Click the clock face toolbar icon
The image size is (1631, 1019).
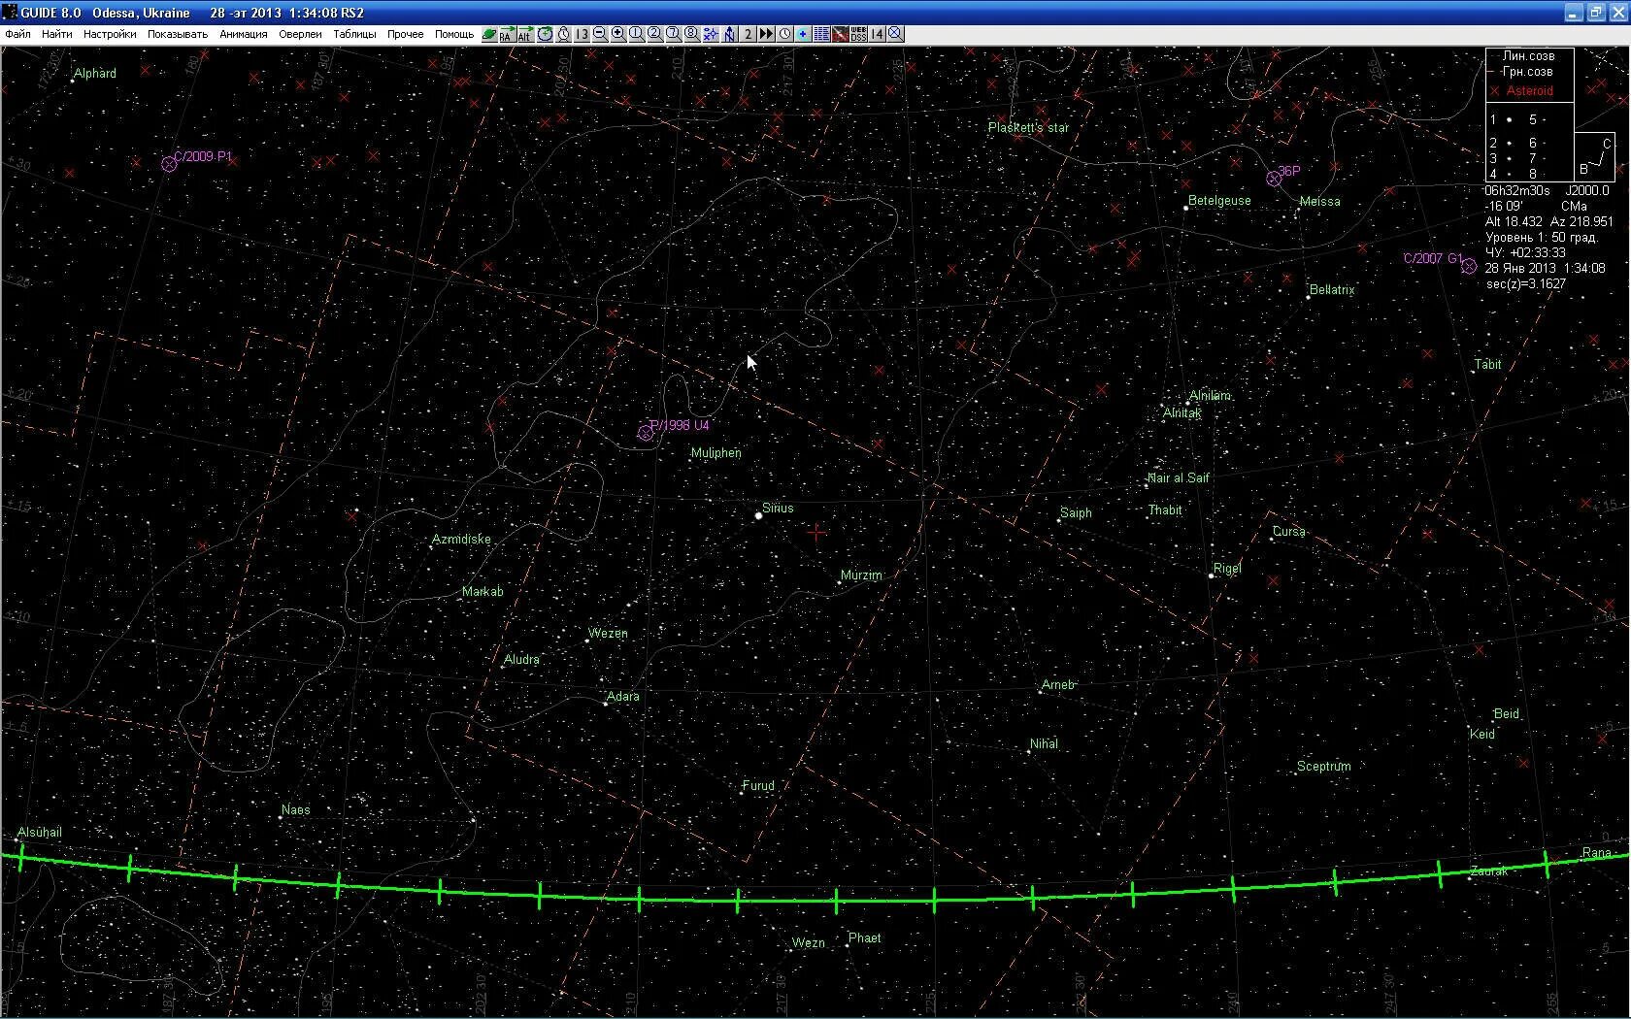click(x=784, y=34)
